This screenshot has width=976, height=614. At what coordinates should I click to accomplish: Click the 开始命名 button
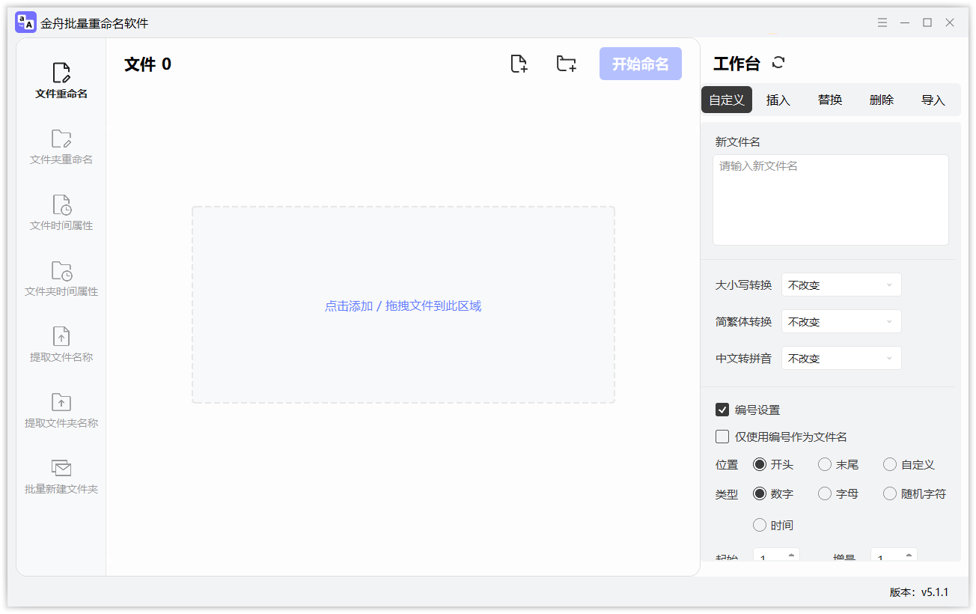[x=640, y=64]
